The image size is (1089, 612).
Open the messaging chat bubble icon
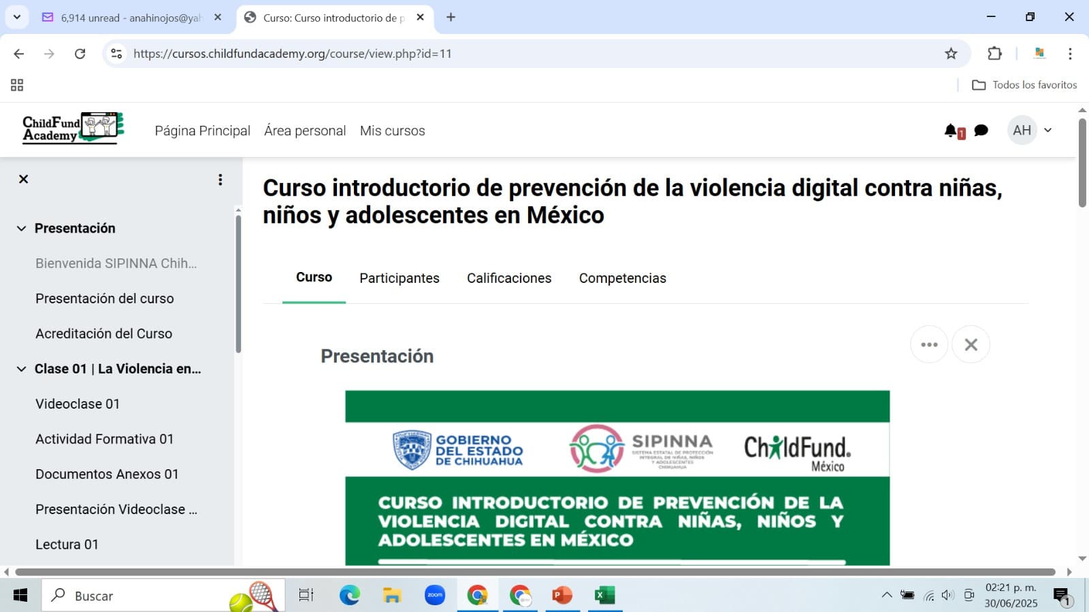pyautogui.click(x=981, y=131)
